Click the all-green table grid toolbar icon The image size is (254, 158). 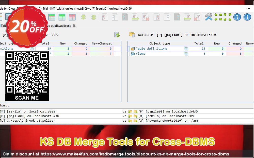tap(62, 17)
